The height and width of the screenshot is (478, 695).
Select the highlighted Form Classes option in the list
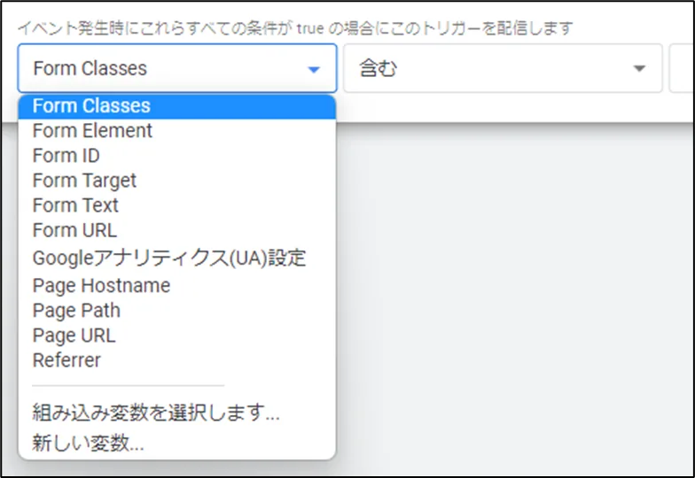coord(91,106)
